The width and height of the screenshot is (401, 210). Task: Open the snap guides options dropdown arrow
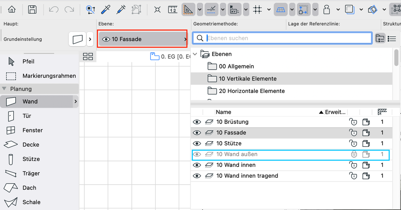point(223,10)
